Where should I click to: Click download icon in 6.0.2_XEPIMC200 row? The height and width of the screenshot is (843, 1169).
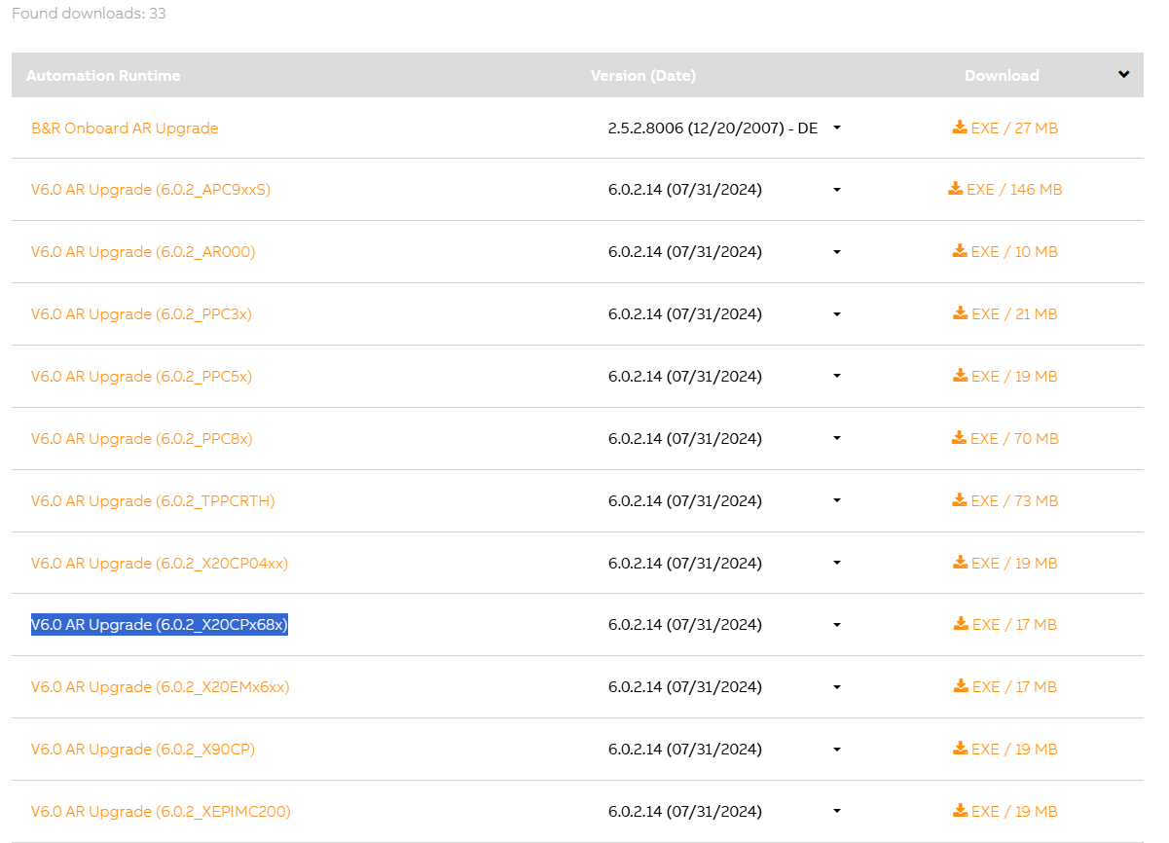960,811
